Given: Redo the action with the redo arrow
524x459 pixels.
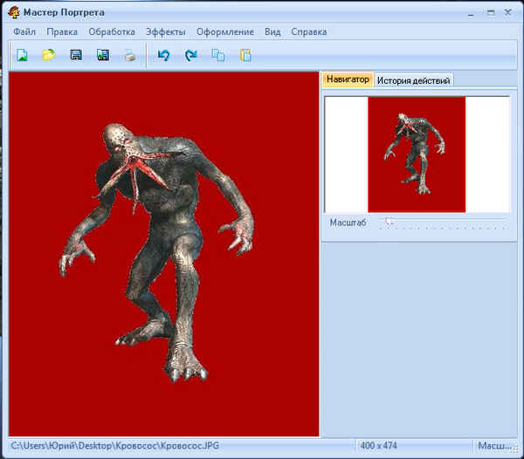Looking at the screenshot, I should tap(190, 55).
